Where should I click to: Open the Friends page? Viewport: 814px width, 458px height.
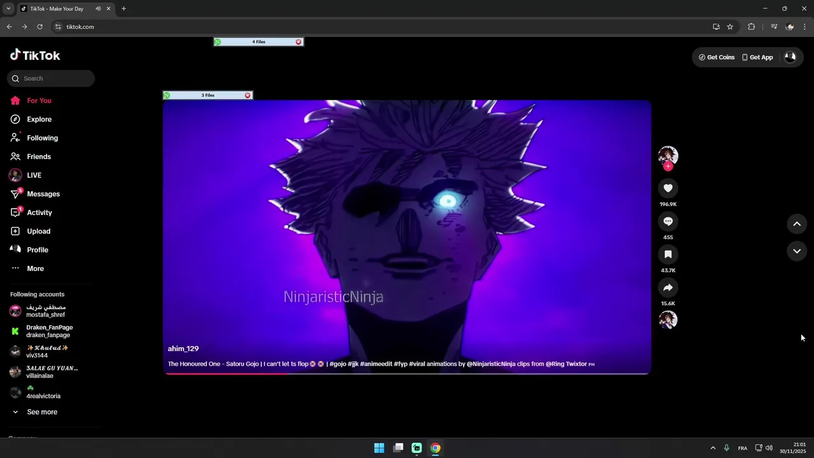point(38,156)
